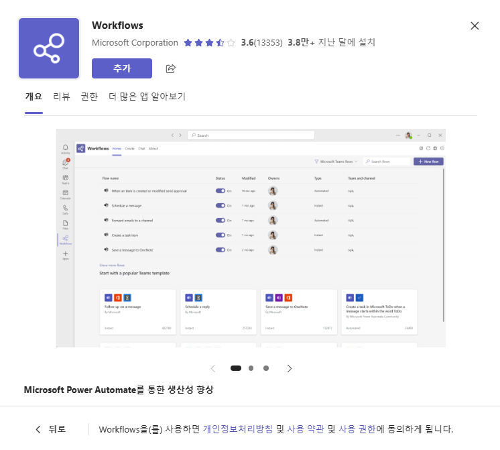The width and height of the screenshot is (500, 450).
Task: Open the 사용 약관 link
Action: pyautogui.click(x=306, y=429)
